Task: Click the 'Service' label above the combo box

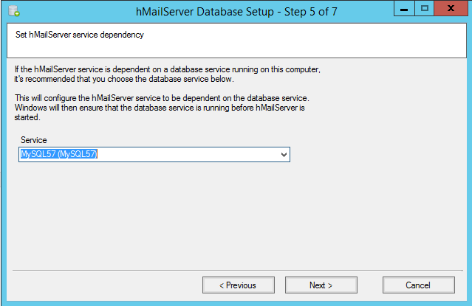Action: [34, 140]
